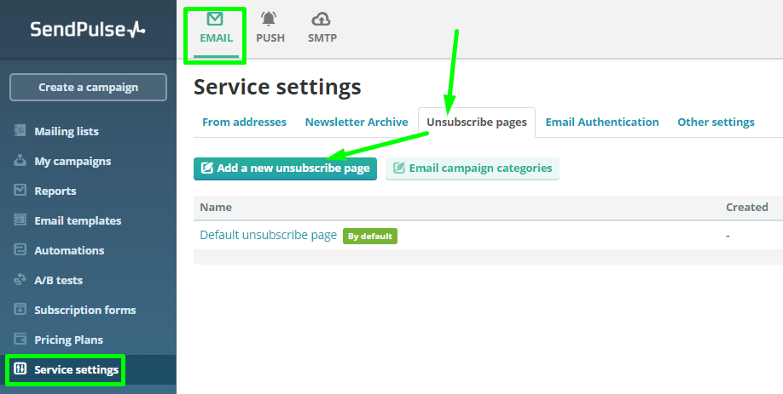Switch to the PUSH service tab
Image resolution: width=783 pixels, height=394 pixels.
(270, 29)
